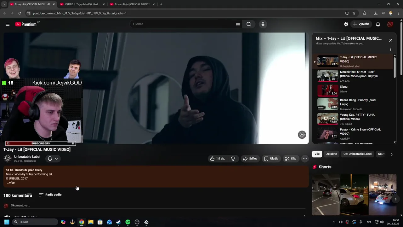Play Renne Dang - Priority from mix

tap(353, 104)
